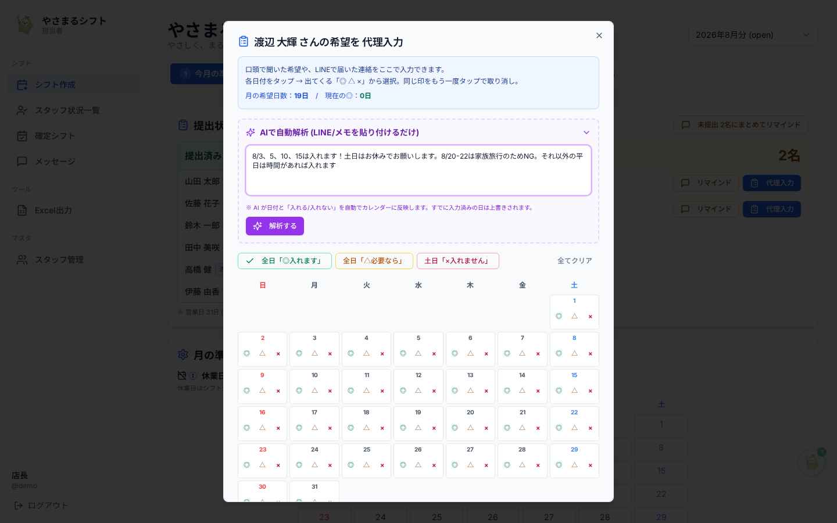
Task: Click the first リマインド button in background
Action: [x=706, y=183]
